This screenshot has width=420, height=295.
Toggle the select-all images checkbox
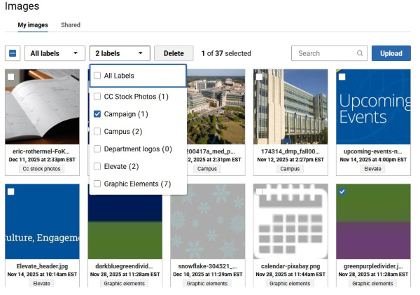click(13, 53)
